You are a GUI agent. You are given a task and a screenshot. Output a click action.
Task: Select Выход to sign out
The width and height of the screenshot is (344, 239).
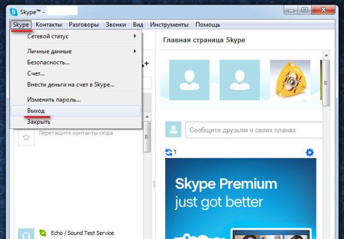(36, 110)
